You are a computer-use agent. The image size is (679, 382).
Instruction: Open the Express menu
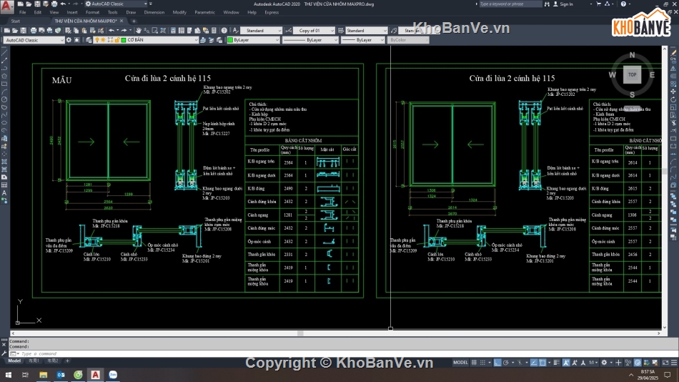point(272,13)
